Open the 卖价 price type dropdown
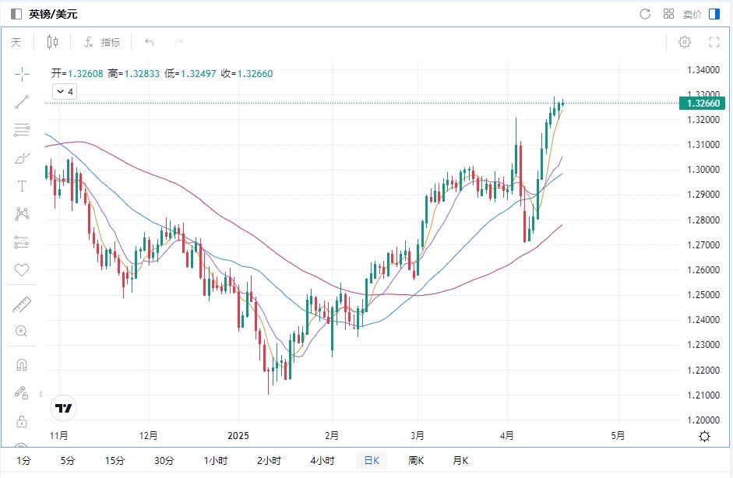 [x=692, y=14]
